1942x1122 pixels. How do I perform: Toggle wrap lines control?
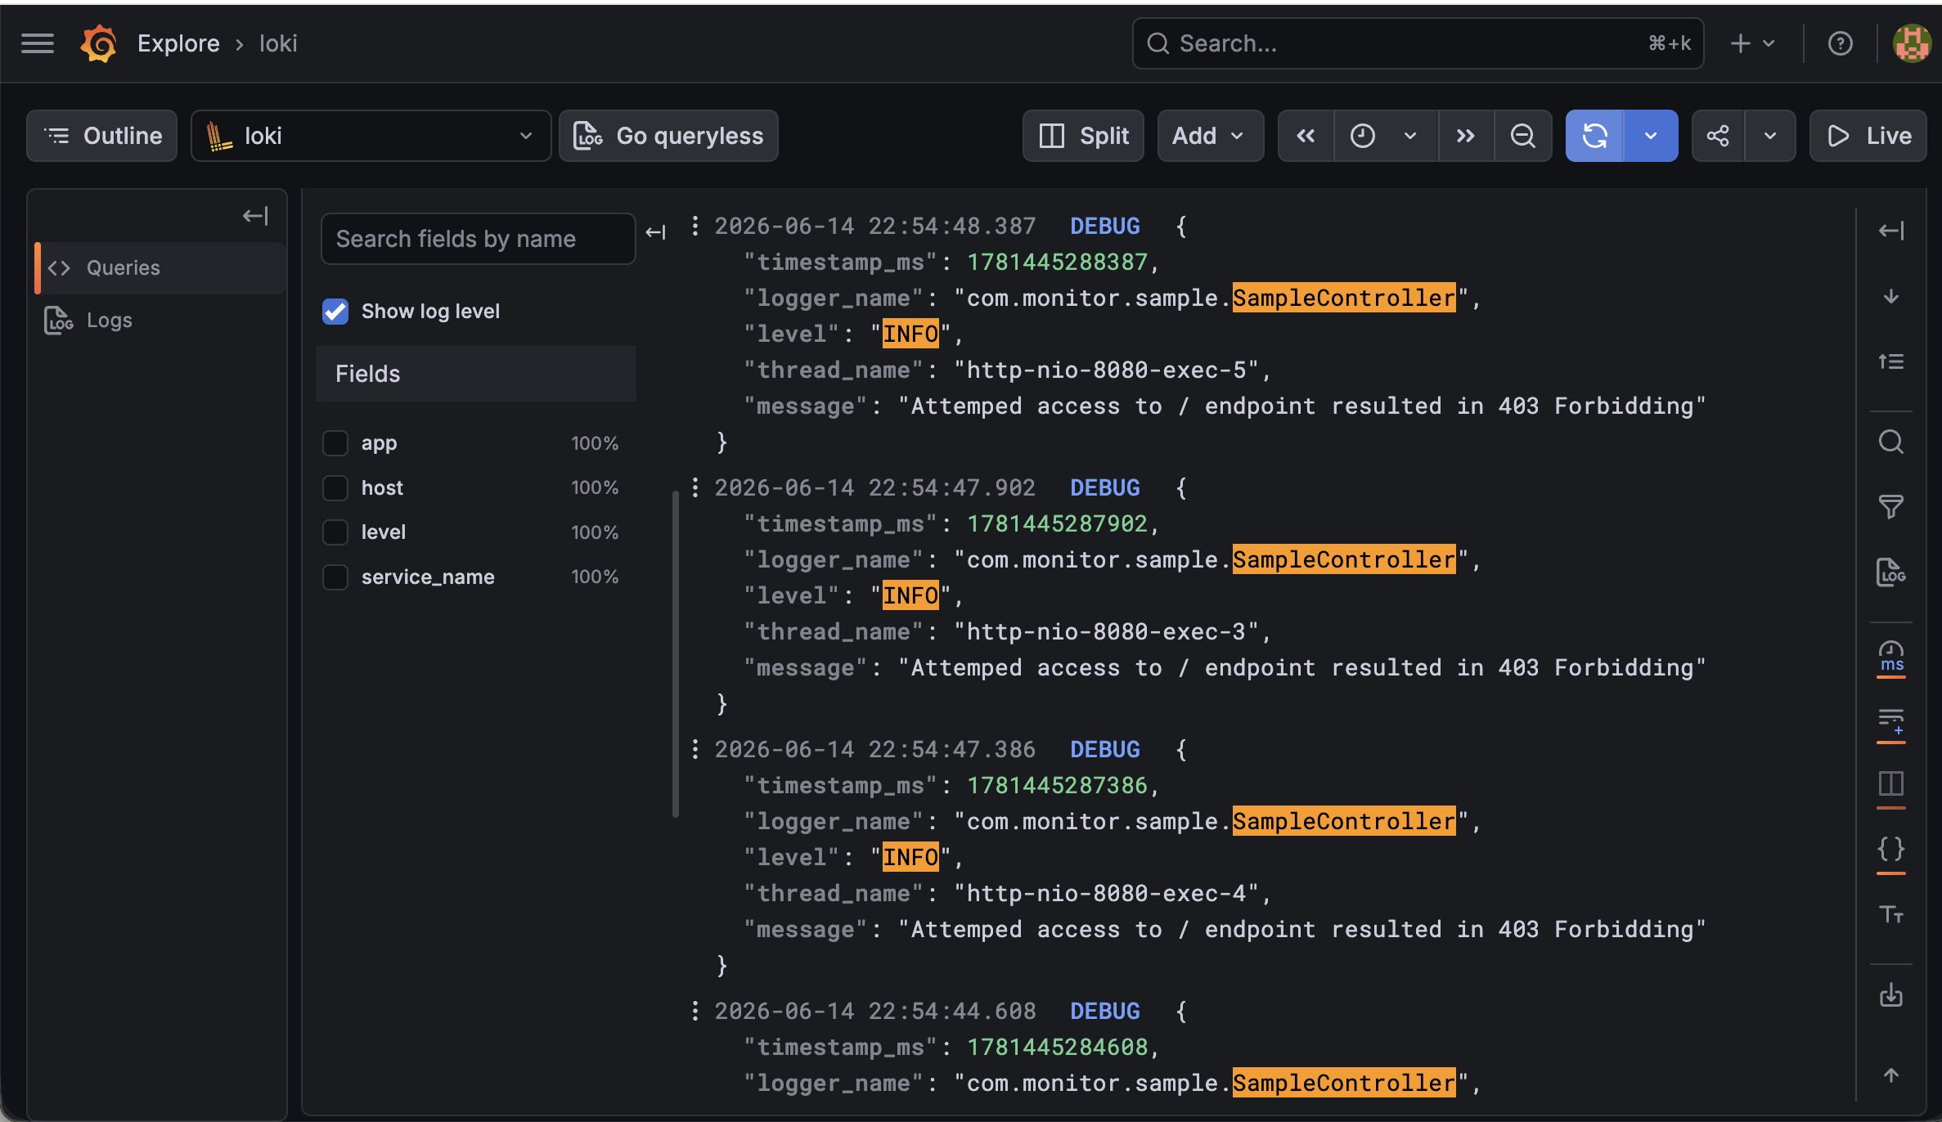tap(1890, 723)
